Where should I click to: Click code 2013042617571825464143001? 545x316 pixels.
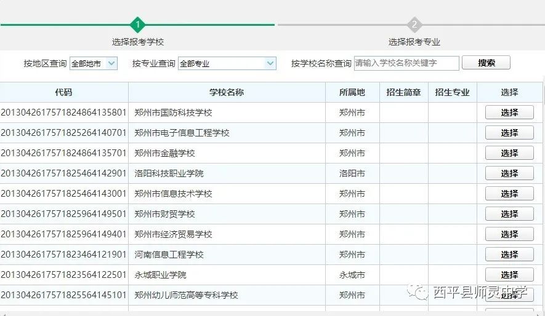coord(63,194)
